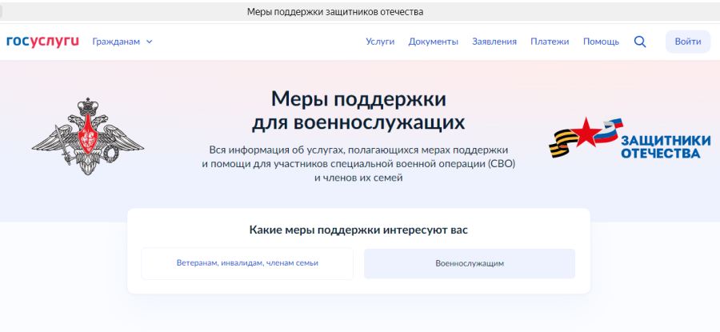Open the search magnifier icon

(x=640, y=42)
